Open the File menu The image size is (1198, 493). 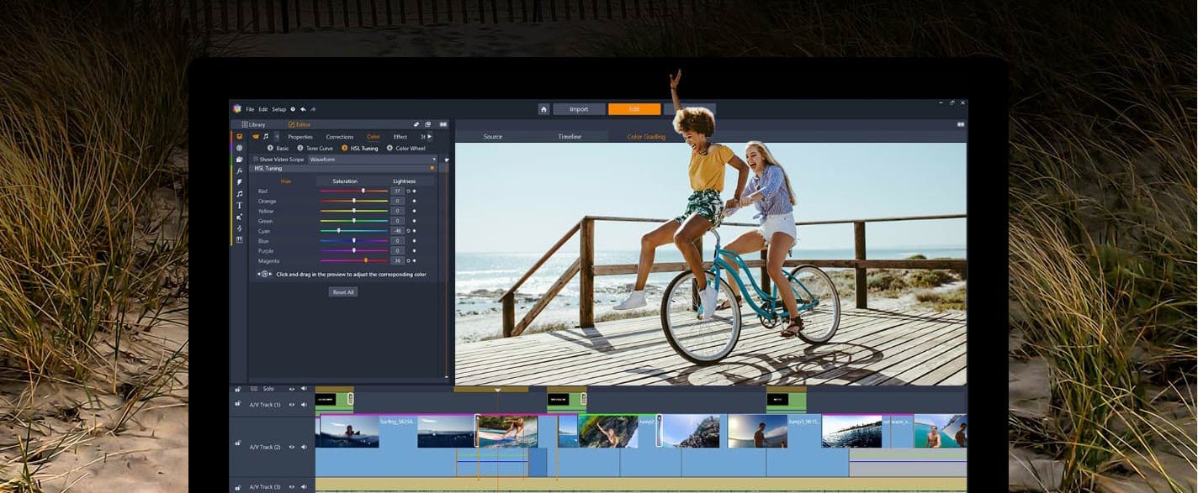click(250, 109)
